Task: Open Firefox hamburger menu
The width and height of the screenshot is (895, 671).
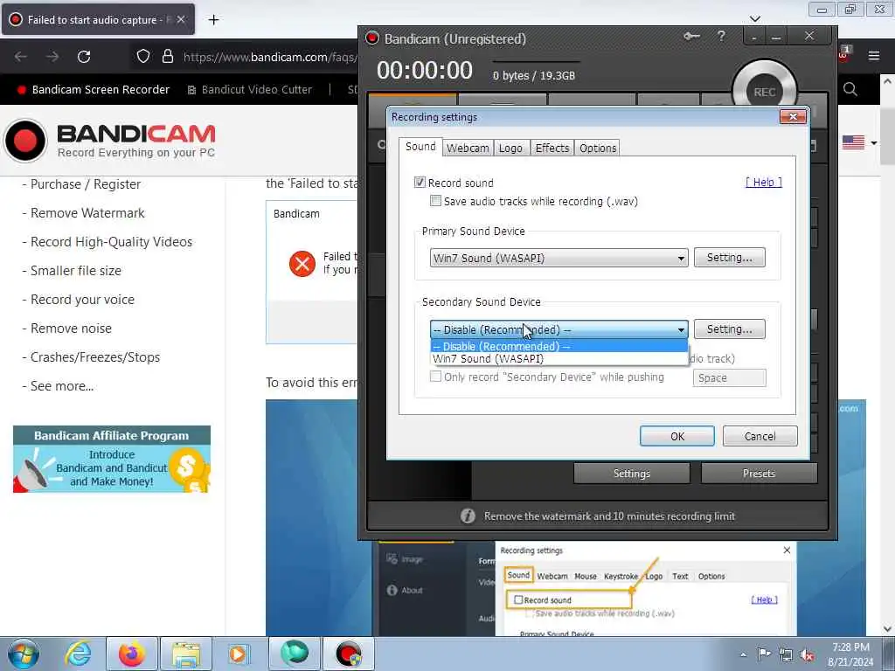Action: [x=874, y=55]
